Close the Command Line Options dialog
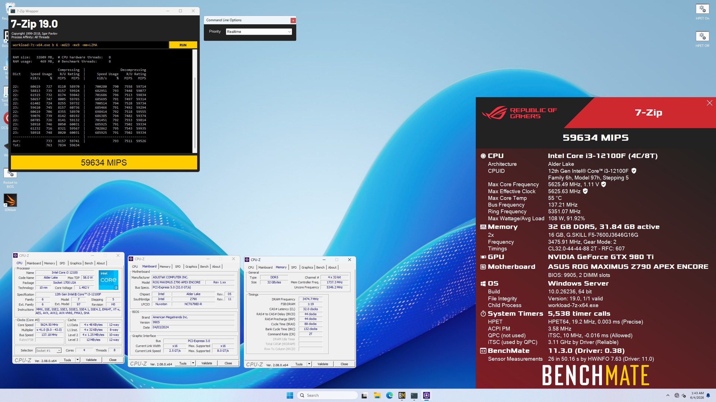 293,20
